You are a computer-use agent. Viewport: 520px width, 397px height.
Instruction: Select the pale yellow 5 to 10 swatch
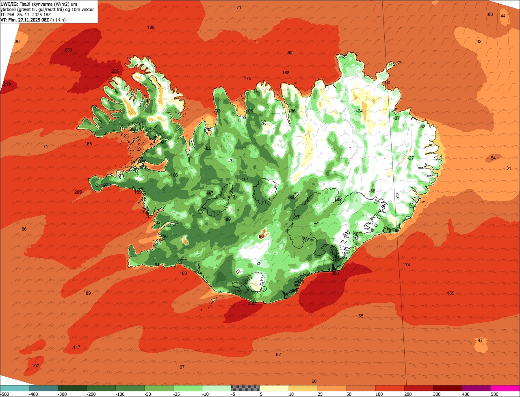point(274,388)
